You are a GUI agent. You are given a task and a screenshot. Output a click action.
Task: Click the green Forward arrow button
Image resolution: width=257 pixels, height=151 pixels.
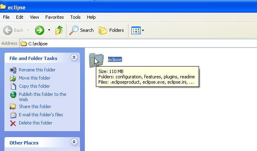[x=40, y=30]
